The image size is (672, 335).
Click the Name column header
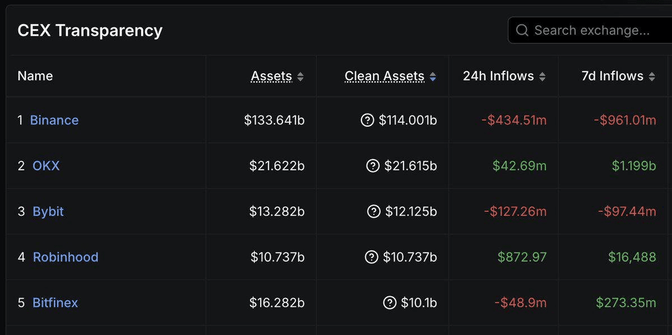pyautogui.click(x=35, y=76)
